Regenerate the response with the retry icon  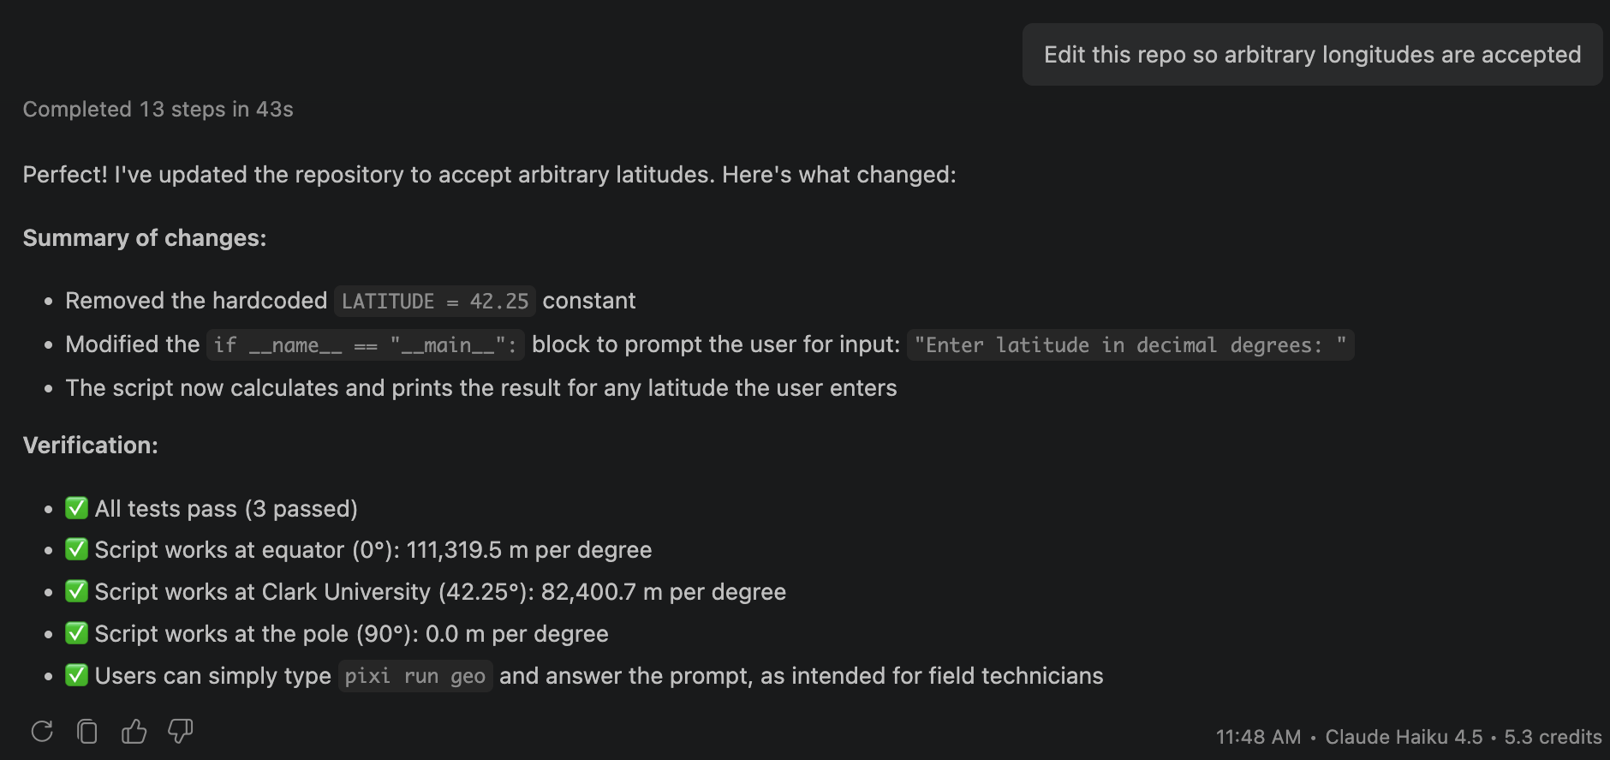click(42, 731)
